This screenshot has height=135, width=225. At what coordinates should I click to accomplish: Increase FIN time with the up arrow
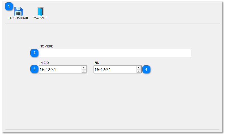click(x=139, y=67)
